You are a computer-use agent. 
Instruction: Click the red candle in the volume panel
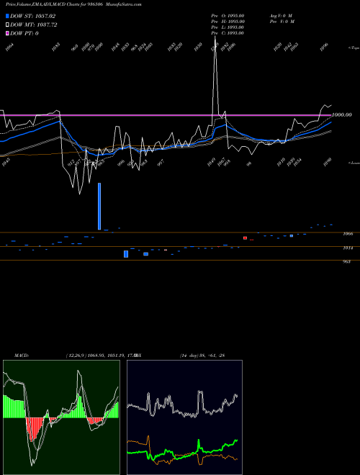[x=245, y=237]
